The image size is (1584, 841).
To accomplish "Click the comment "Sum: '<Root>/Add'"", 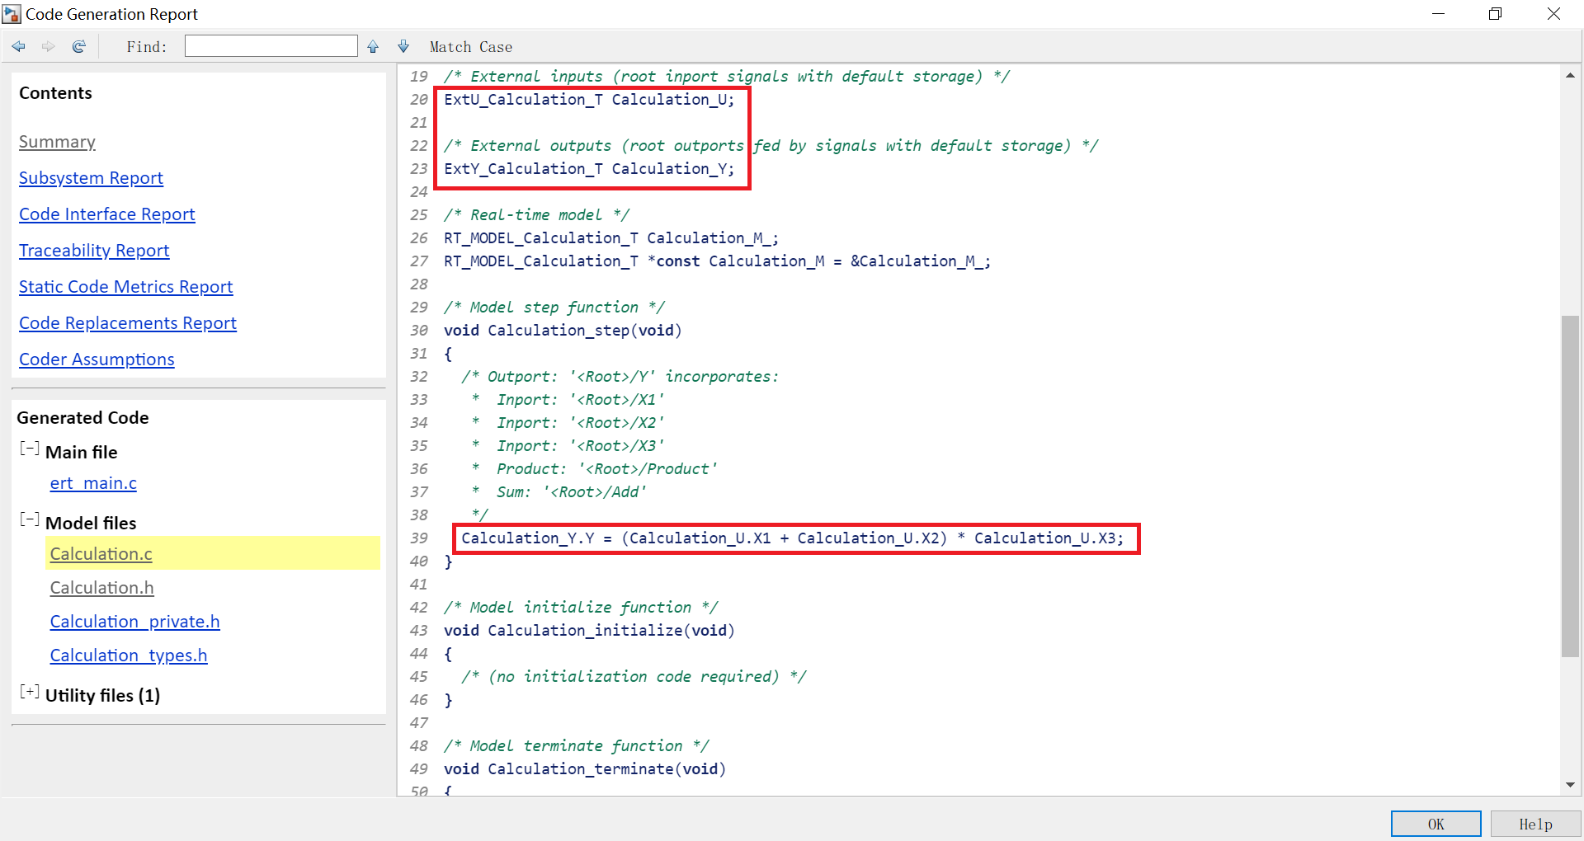I will (572, 492).
